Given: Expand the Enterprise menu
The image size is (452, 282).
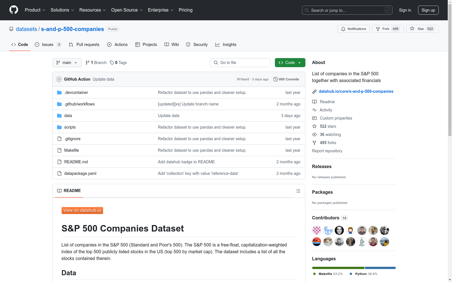Looking at the screenshot, I should pos(161,10).
